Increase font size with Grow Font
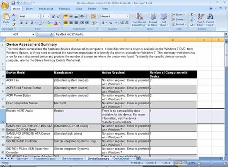This screenshot has width=228, height=167. pos(53,16)
